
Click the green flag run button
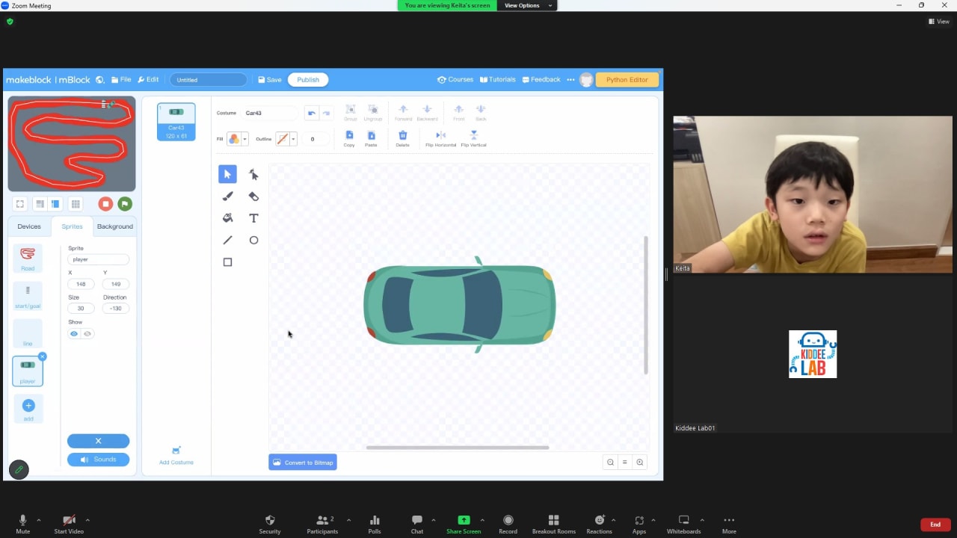click(x=125, y=204)
